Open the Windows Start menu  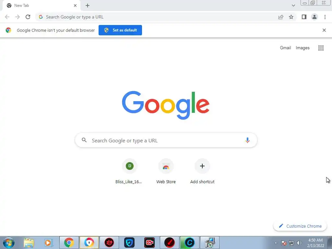pos(8,243)
